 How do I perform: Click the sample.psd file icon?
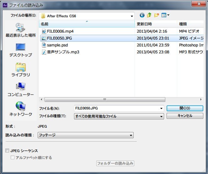point(44,45)
